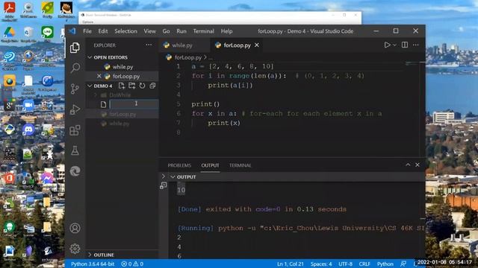Click the output lock scroll icon
Image resolution: width=478 pixels, height=268 pixels.
pyautogui.click(x=164, y=185)
